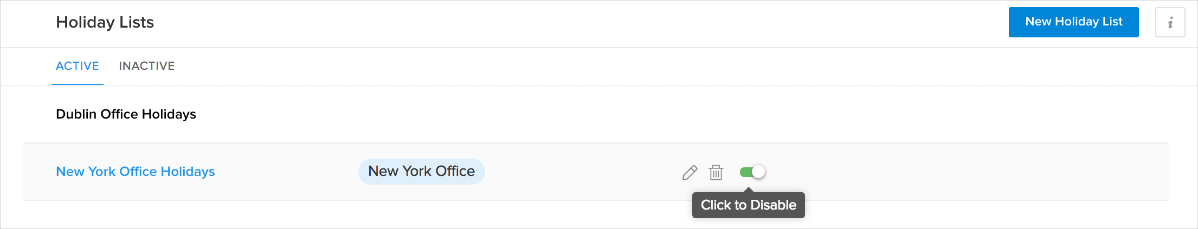This screenshot has height=229, width=1198.
Task: Select the Dublin Office Holidays entry
Action: (126, 114)
